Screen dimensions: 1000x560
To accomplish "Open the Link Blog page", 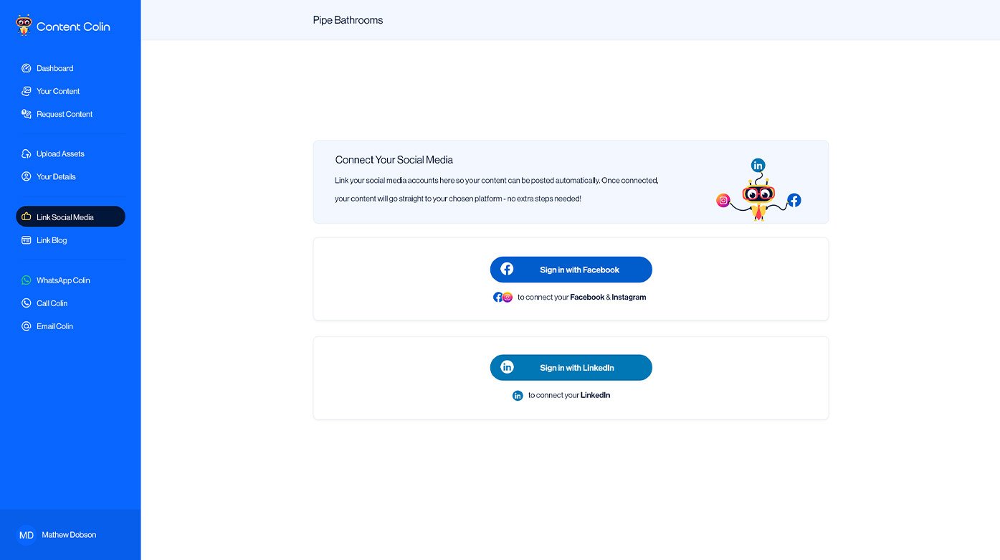I will pyautogui.click(x=52, y=240).
